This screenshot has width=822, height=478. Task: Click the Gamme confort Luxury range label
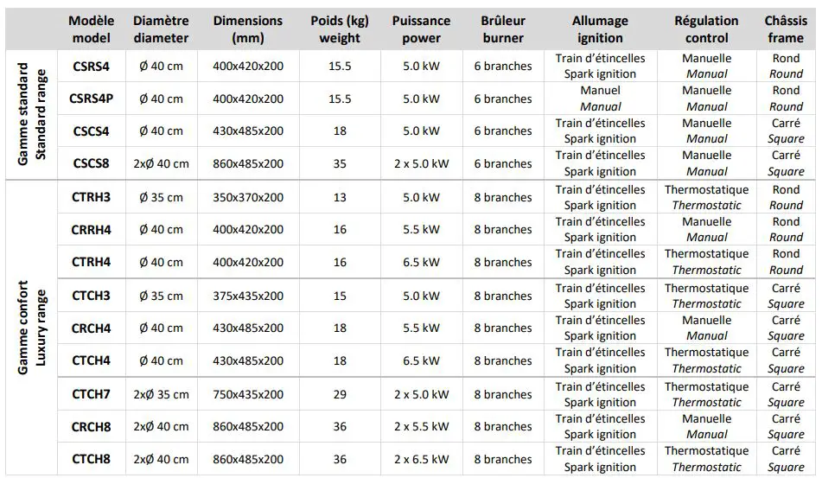tap(30, 327)
